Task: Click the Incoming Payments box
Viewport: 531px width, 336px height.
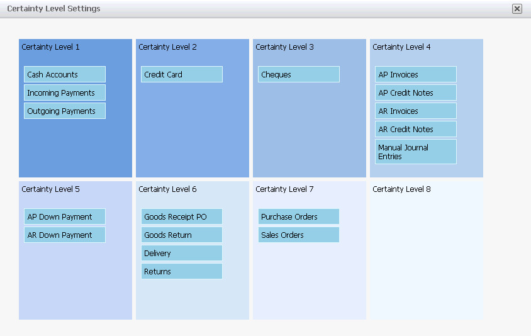Action: pyautogui.click(x=65, y=92)
